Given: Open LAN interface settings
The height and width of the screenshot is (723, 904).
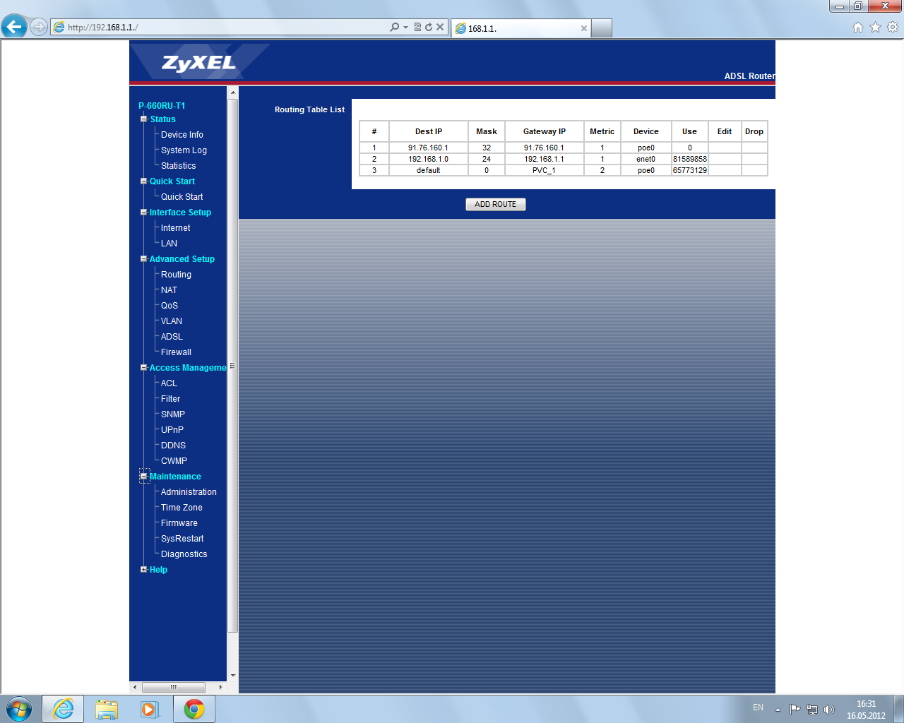Looking at the screenshot, I should tap(169, 244).
